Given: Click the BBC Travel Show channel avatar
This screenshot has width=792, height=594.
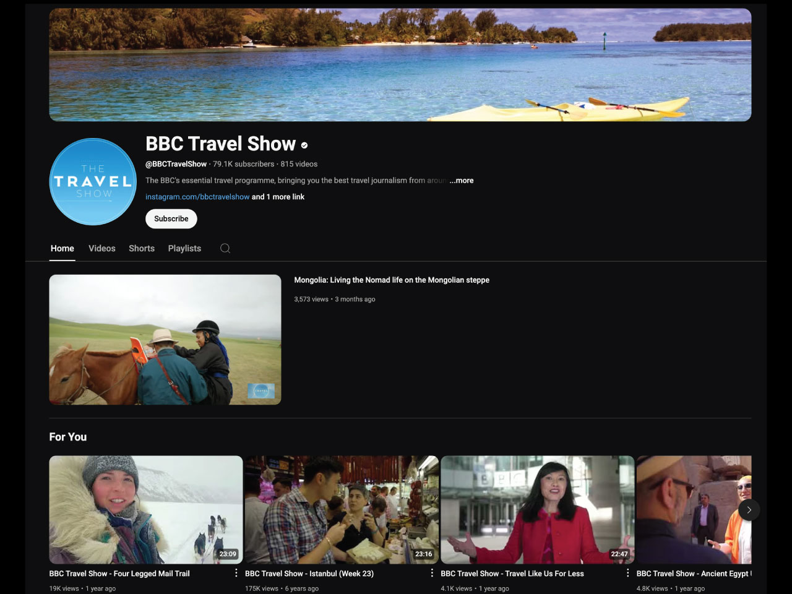Looking at the screenshot, I should pyautogui.click(x=93, y=181).
